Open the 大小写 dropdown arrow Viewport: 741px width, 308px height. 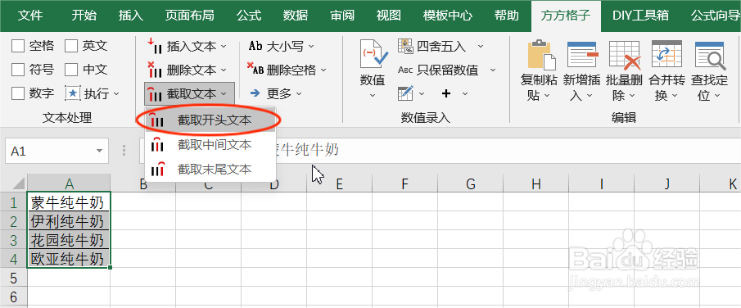pyautogui.click(x=311, y=47)
